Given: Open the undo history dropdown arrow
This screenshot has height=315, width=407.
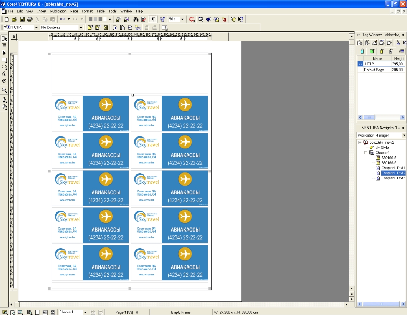Looking at the screenshot, I should coord(69,19).
